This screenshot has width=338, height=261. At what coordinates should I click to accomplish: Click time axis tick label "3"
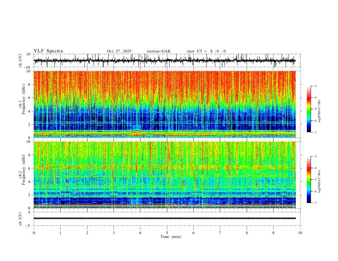[x=114, y=233]
